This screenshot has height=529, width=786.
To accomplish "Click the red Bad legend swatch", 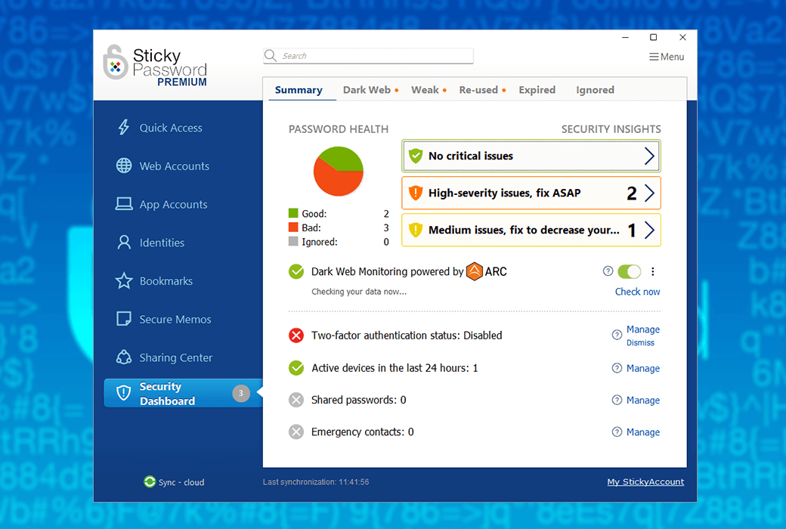I will point(293,227).
